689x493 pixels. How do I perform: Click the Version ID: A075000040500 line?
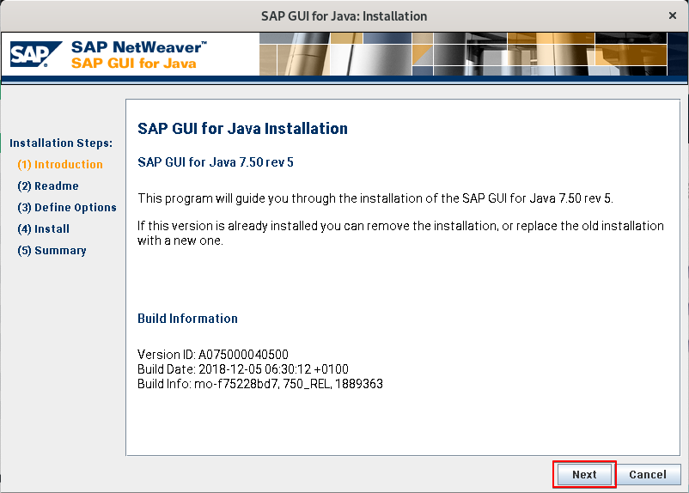213,354
